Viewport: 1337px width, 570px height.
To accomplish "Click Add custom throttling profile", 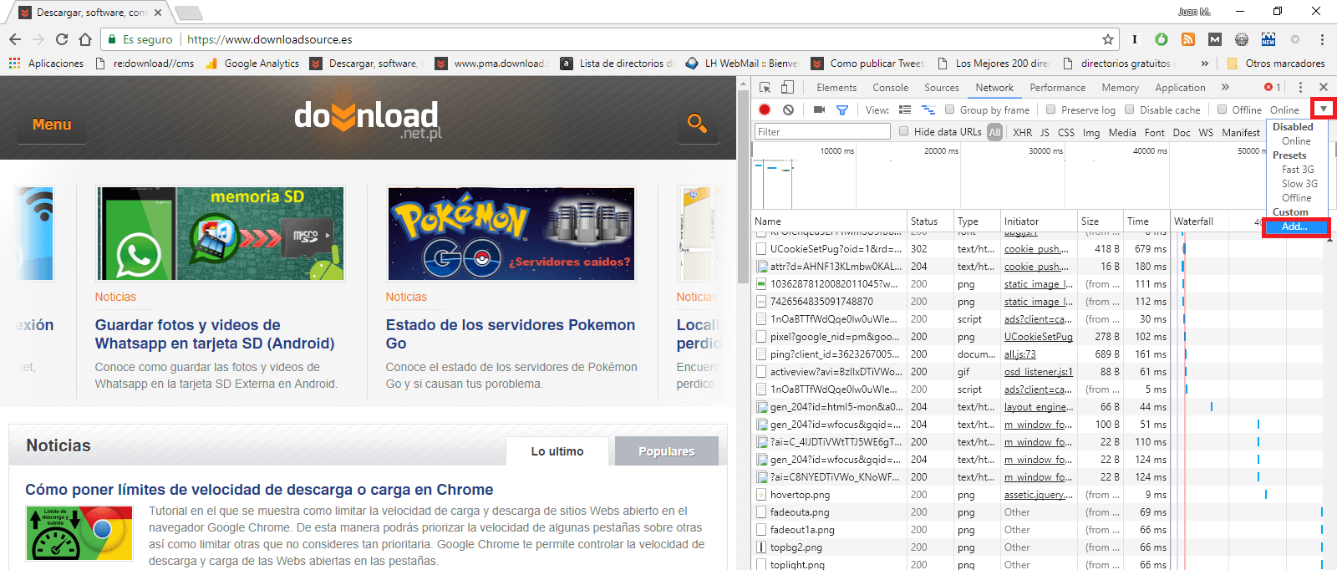I will pos(1294,226).
